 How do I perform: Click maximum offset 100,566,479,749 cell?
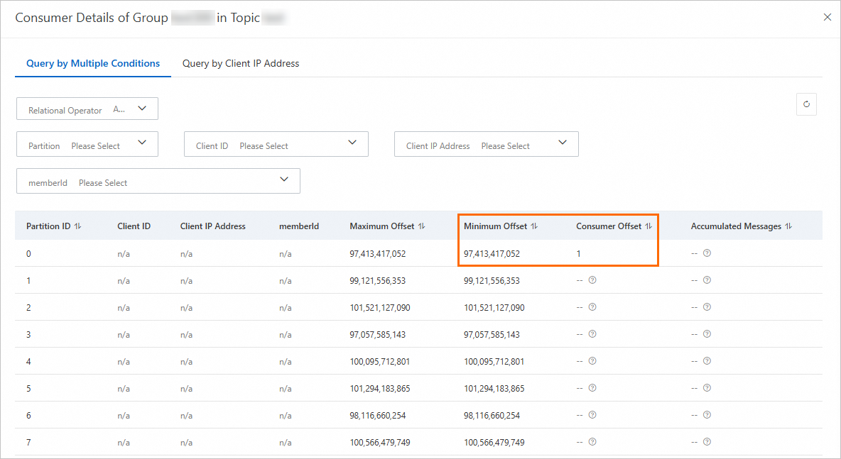coord(380,443)
